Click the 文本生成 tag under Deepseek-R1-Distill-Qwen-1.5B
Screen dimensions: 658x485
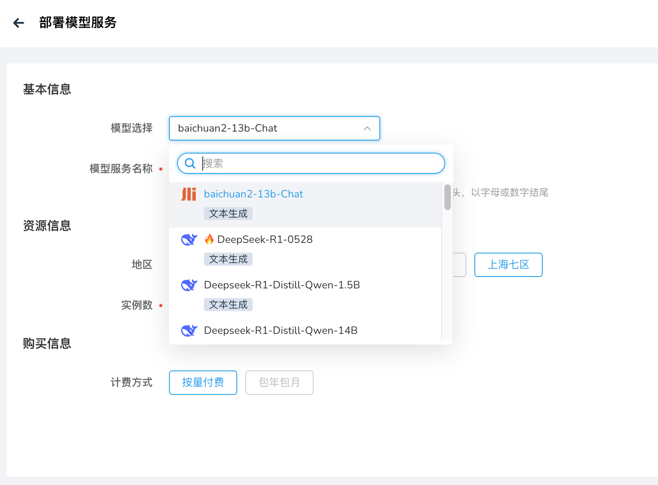[x=228, y=305]
